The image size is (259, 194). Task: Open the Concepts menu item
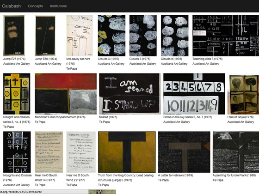[x=35, y=6]
